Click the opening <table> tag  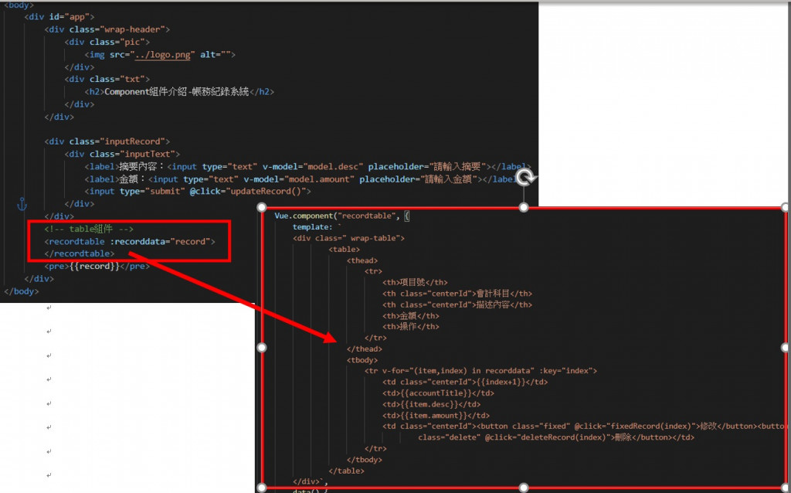344,250
